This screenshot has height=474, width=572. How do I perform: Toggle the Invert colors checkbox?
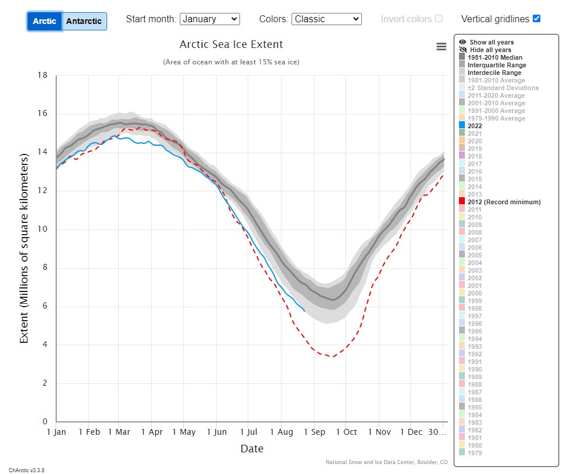coord(439,19)
